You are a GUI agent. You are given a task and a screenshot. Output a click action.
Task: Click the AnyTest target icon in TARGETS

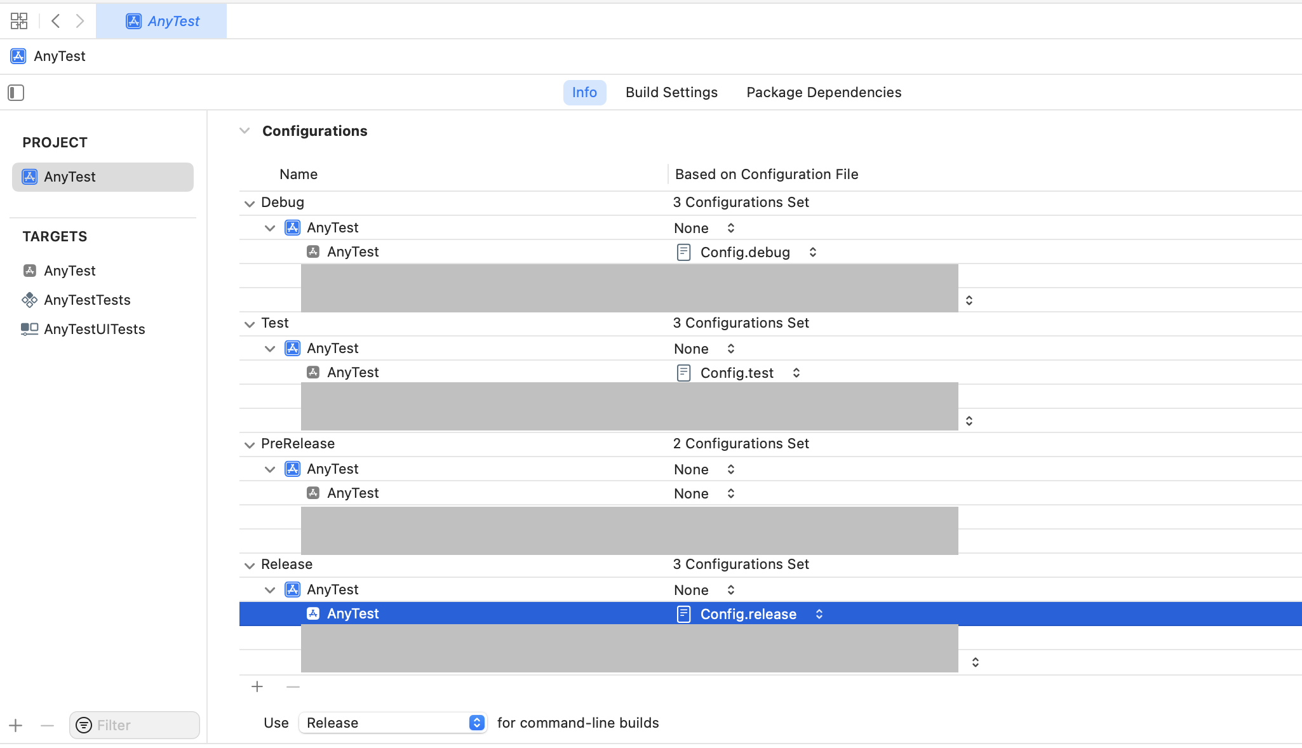pos(29,270)
